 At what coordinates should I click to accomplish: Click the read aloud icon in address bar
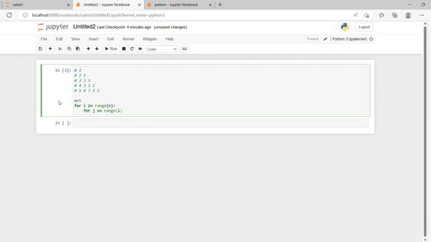(356, 15)
